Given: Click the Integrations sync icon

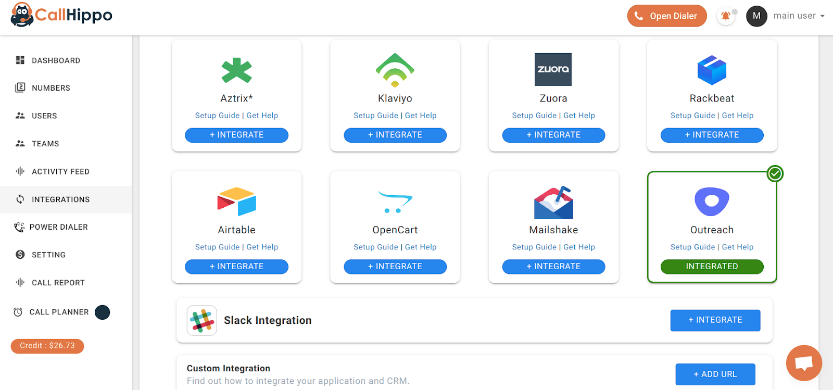Looking at the screenshot, I should pyautogui.click(x=20, y=199).
